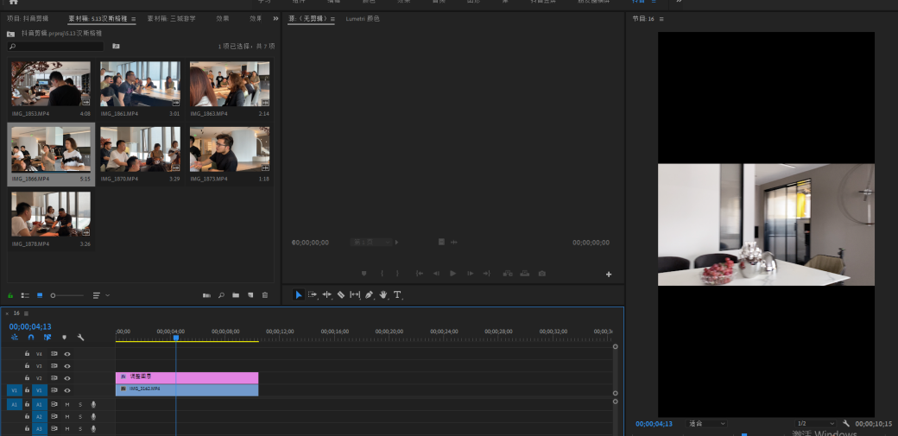Open the Source panel menu icon
Image resolution: width=898 pixels, height=436 pixels.
[x=332, y=19]
